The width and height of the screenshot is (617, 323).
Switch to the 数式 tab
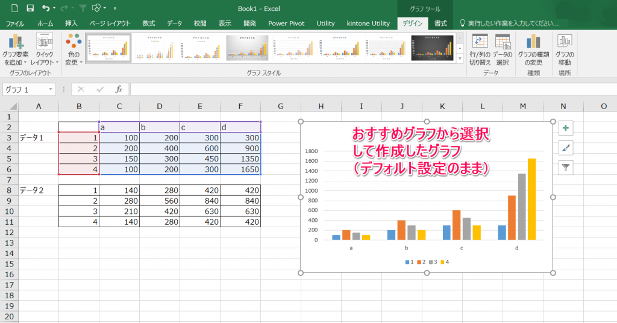pyautogui.click(x=149, y=24)
